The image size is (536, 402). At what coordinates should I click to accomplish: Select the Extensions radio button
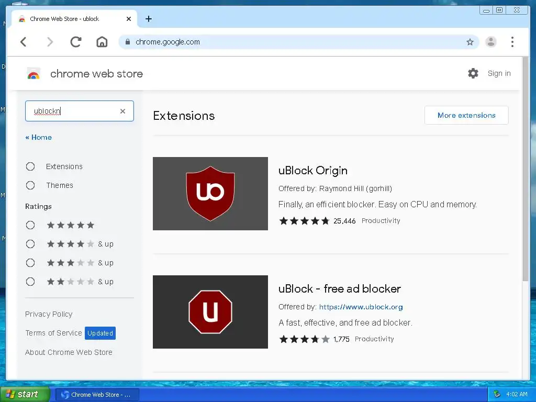[30, 166]
